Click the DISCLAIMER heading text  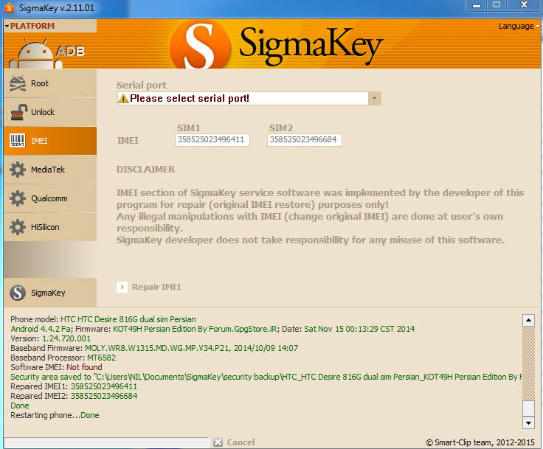(146, 170)
